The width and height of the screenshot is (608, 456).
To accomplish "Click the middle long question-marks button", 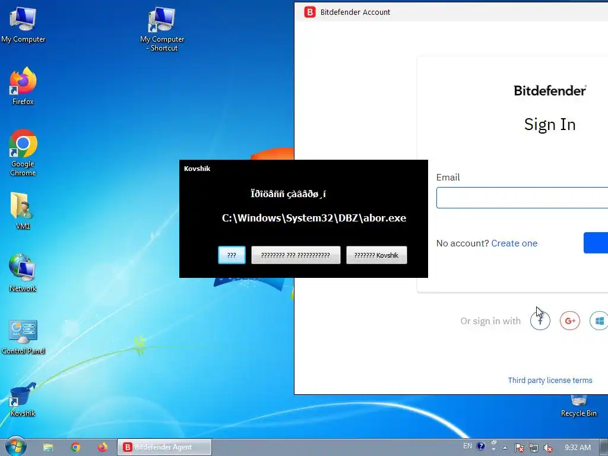I will (296, 255).
